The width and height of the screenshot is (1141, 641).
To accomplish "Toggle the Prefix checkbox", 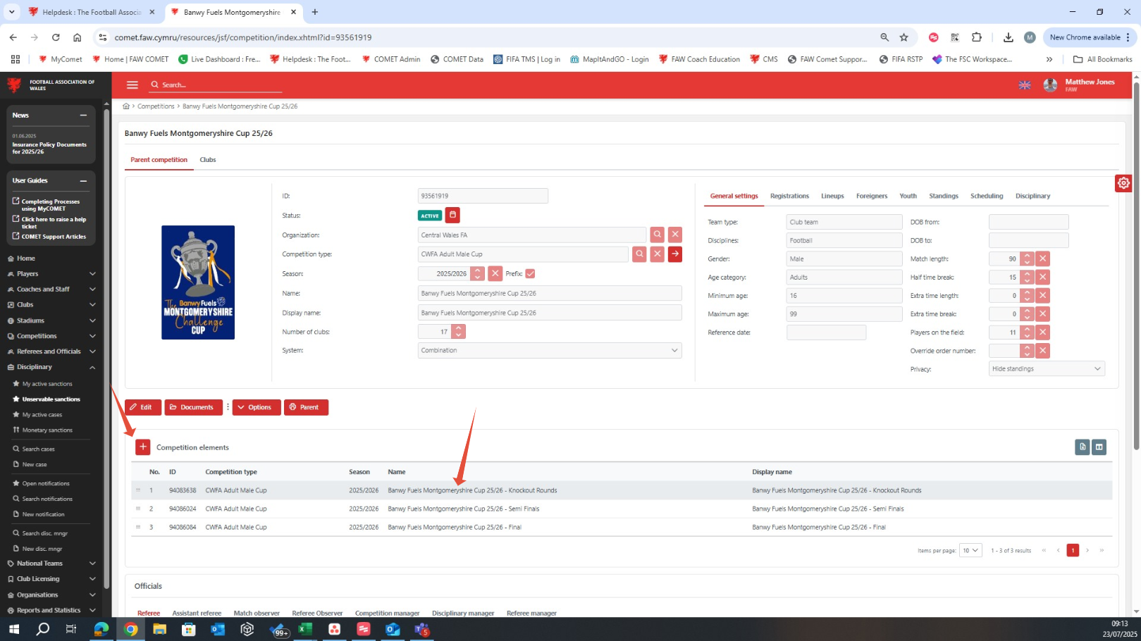I will (x=530, y=273).
